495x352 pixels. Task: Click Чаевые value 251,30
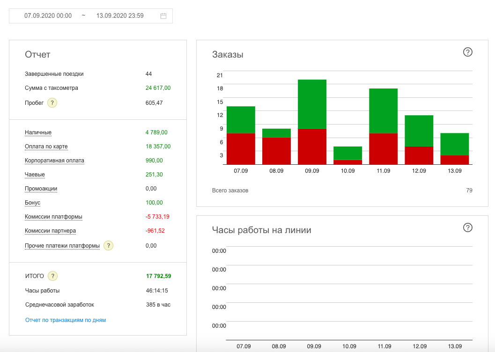click(154, 175)
